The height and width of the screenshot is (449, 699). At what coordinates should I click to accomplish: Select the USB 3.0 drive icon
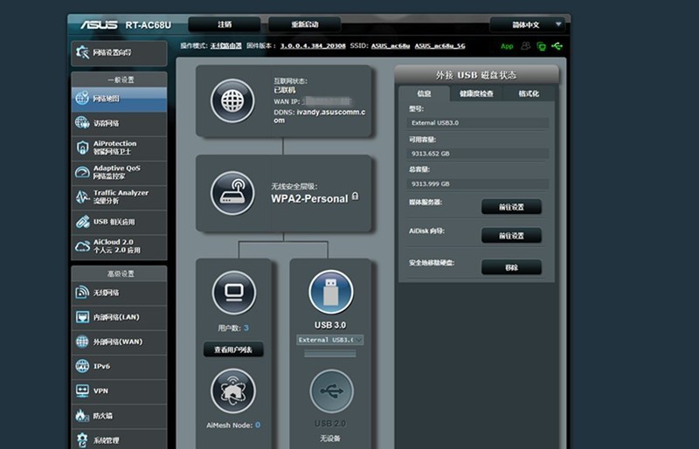click(330, 293)
